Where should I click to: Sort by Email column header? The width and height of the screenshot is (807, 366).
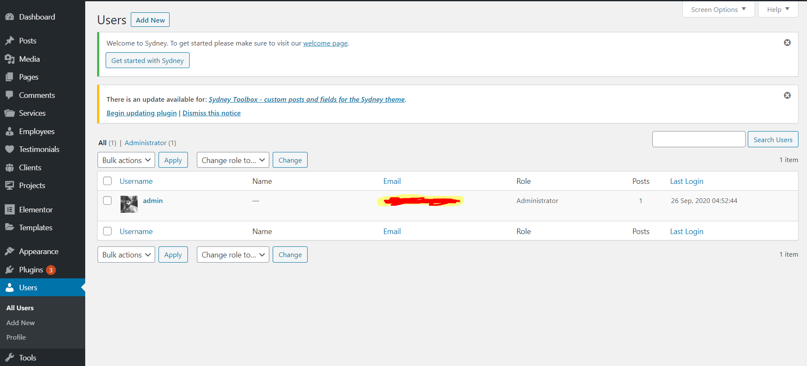(x=392, y=181)
